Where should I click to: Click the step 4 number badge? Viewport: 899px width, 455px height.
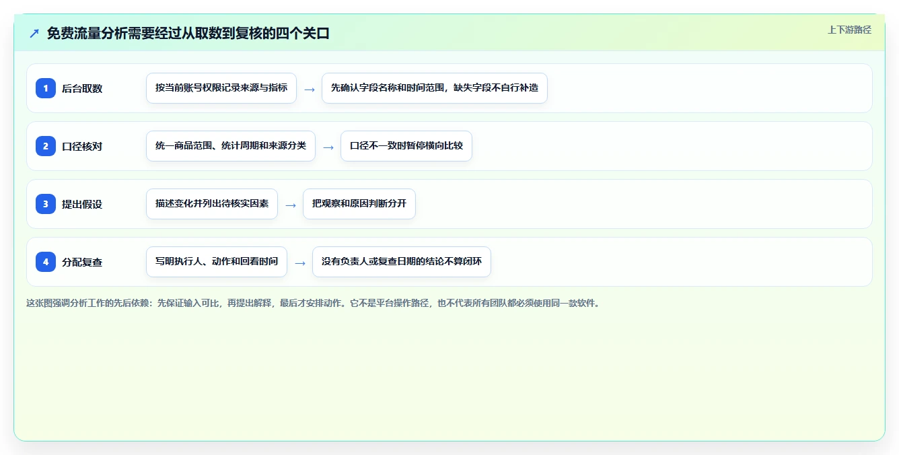[46, 262]
